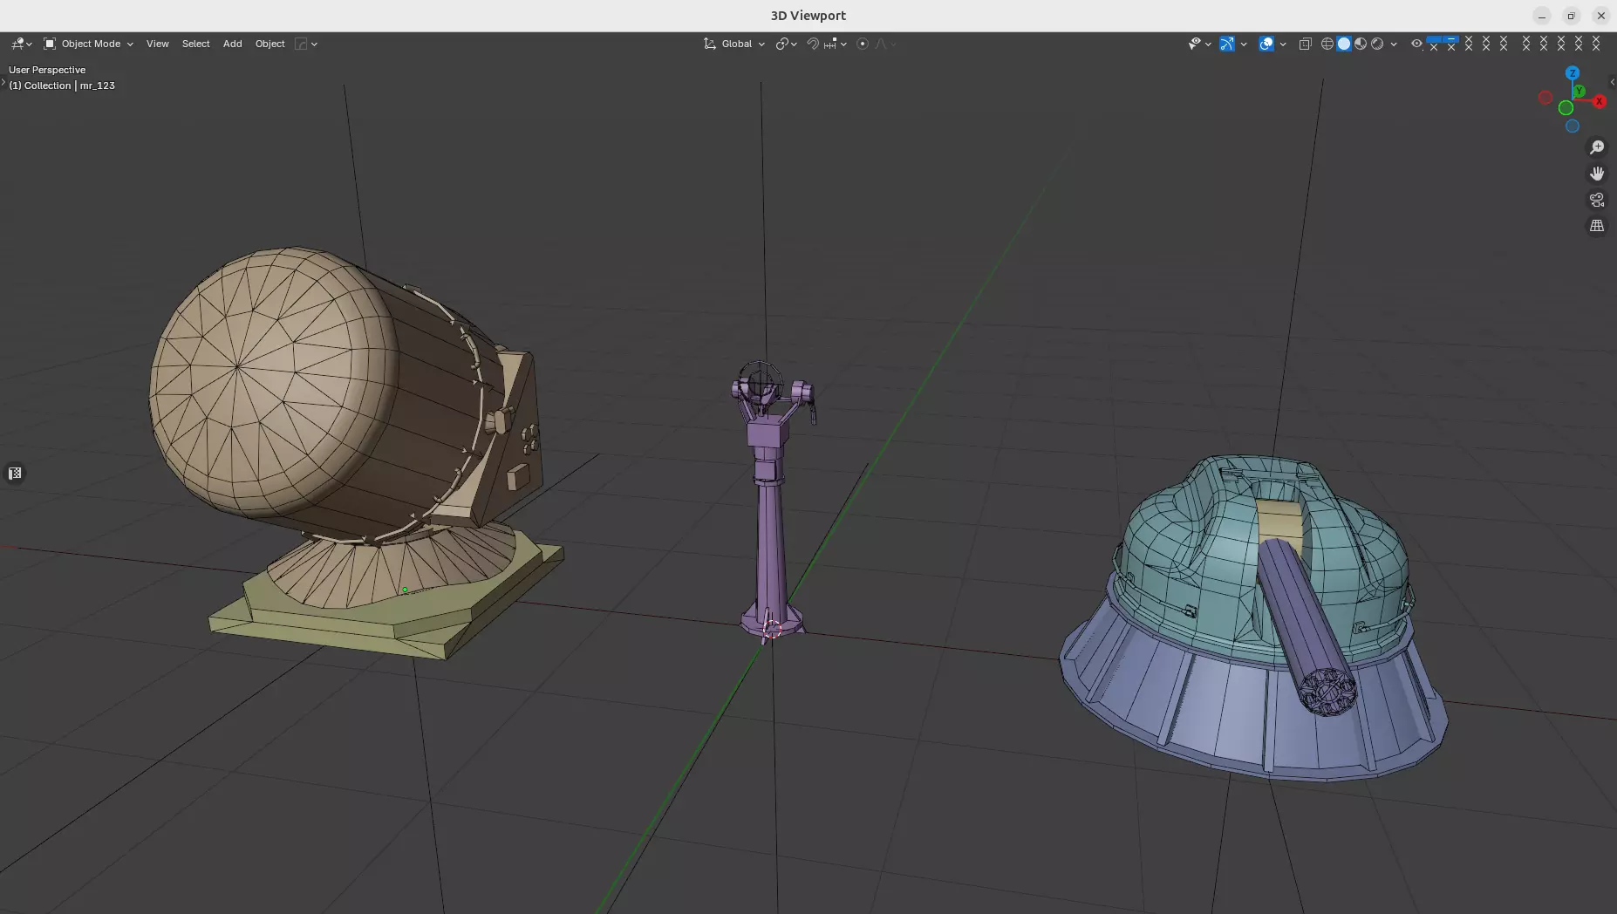Click the blue Z axis on navigation gizmo
This screenshot has height=914, width=1617.
point(1573,73)
